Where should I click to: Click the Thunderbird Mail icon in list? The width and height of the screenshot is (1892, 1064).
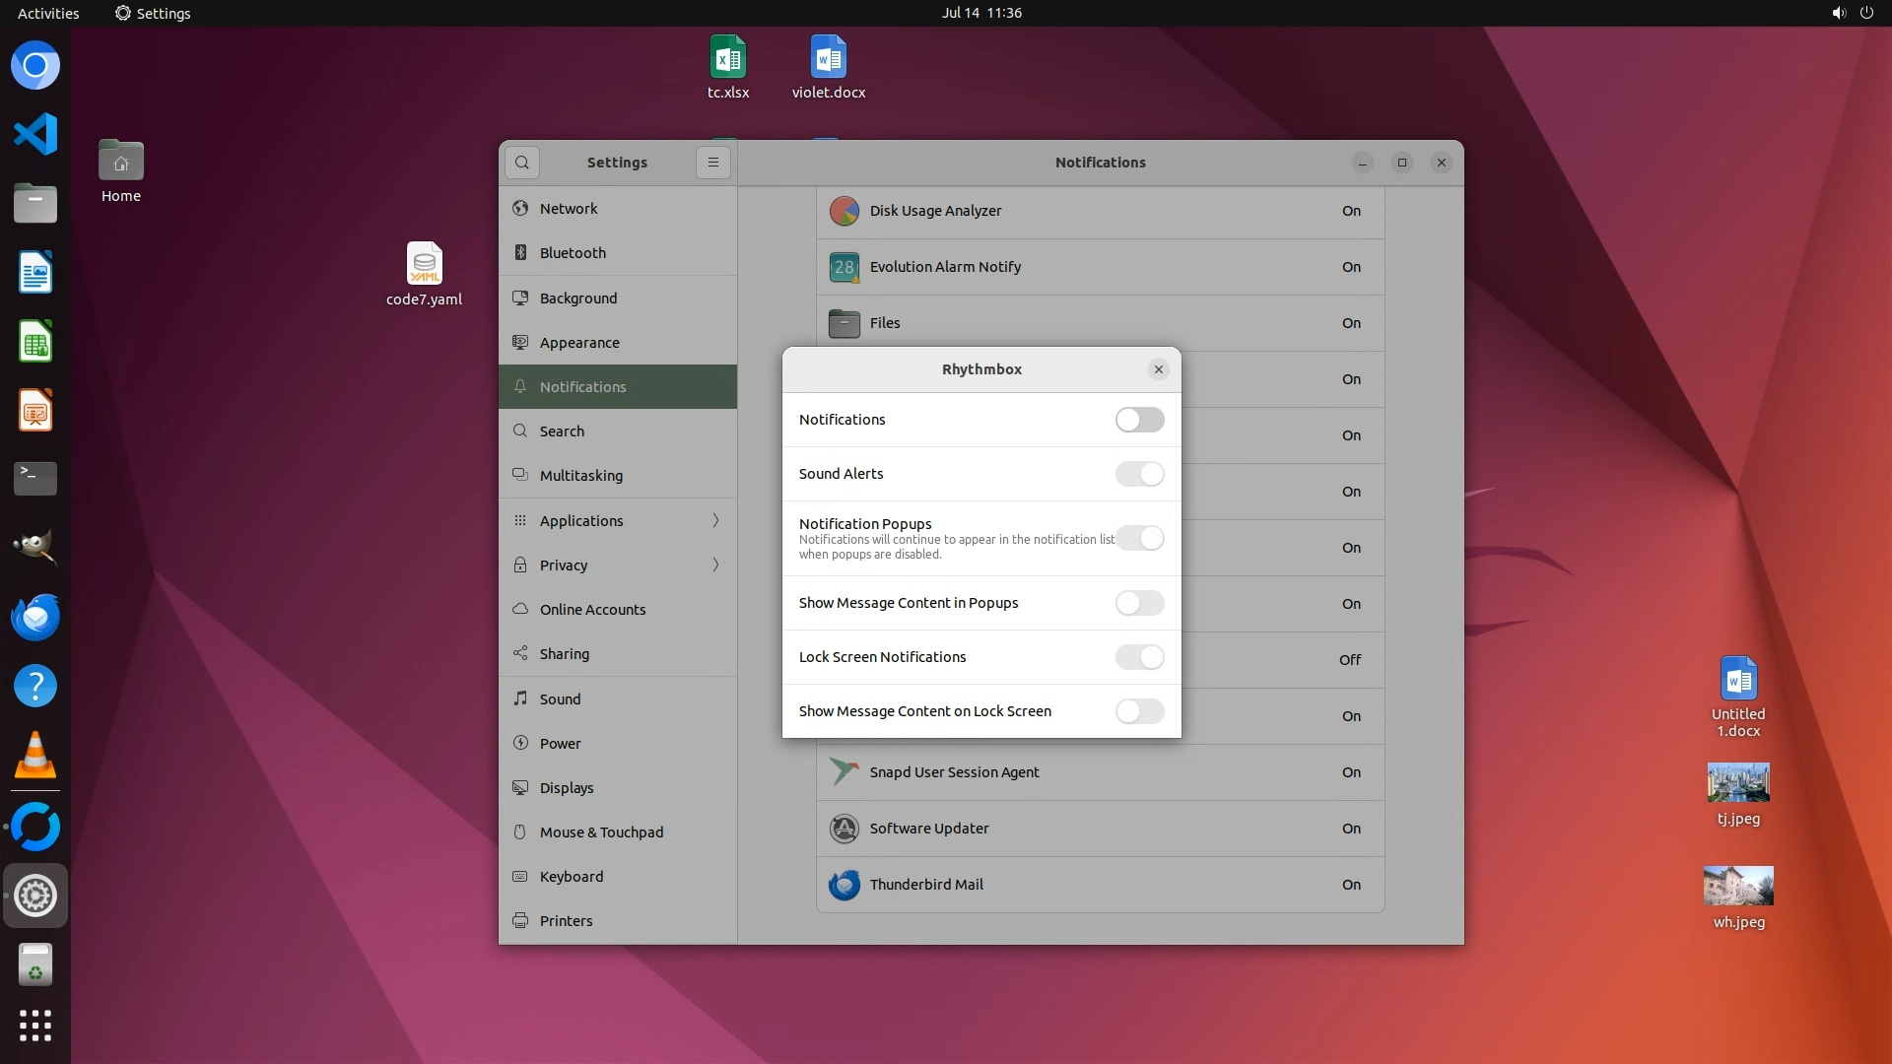[844, 885]
